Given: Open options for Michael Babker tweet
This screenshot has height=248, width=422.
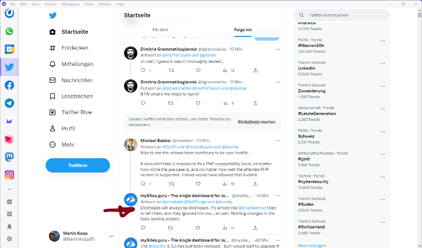Looking at the screenshot, I should (278, 140).
